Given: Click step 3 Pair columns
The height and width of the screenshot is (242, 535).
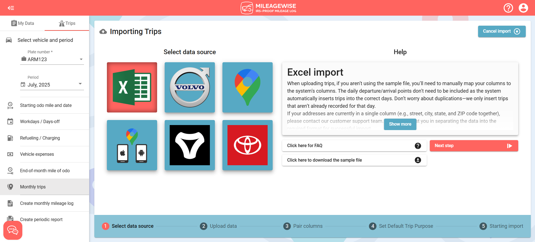Looking at the screenshot, I should [x=303, y=226].
